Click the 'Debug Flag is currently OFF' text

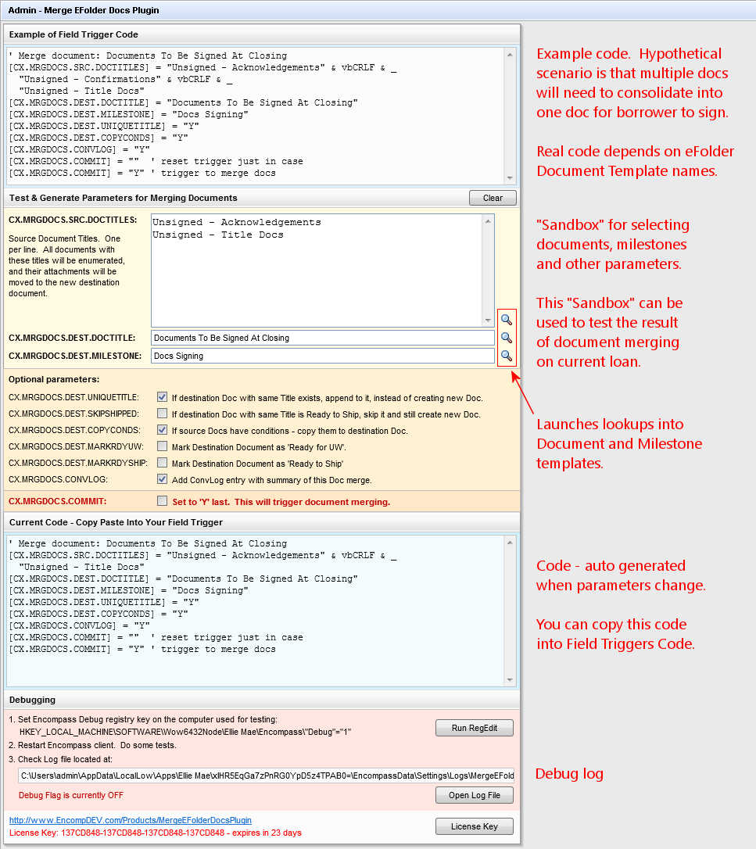point(71,795)
